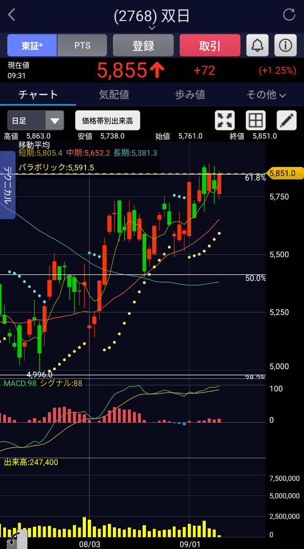304x549 pixels.
Task: Tap the 7,500,000 volume axis label
Action: tap(284, 479)
